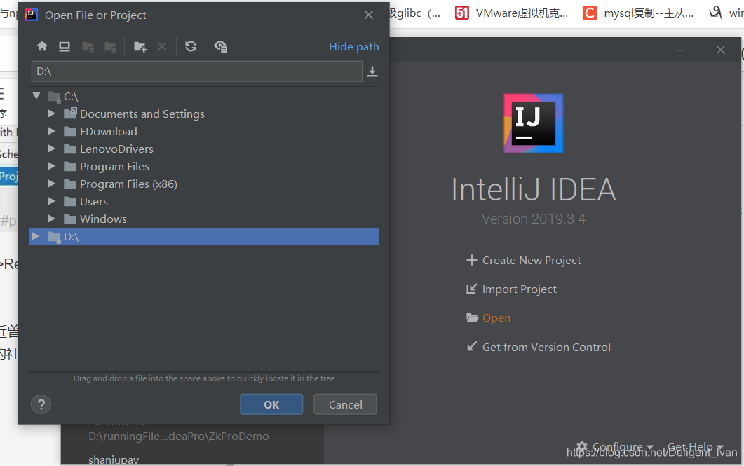Click the Project directory toolbar icon
Image resolution: width=744 pixels, height=466 pixels.
[x=88, y=46]
